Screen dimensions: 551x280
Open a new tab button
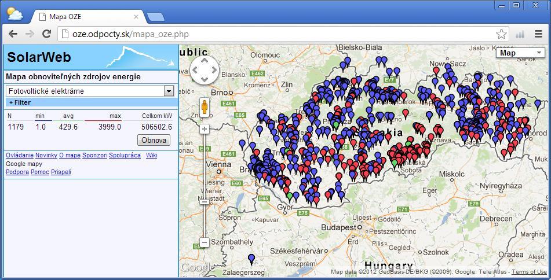click(156, 17)
